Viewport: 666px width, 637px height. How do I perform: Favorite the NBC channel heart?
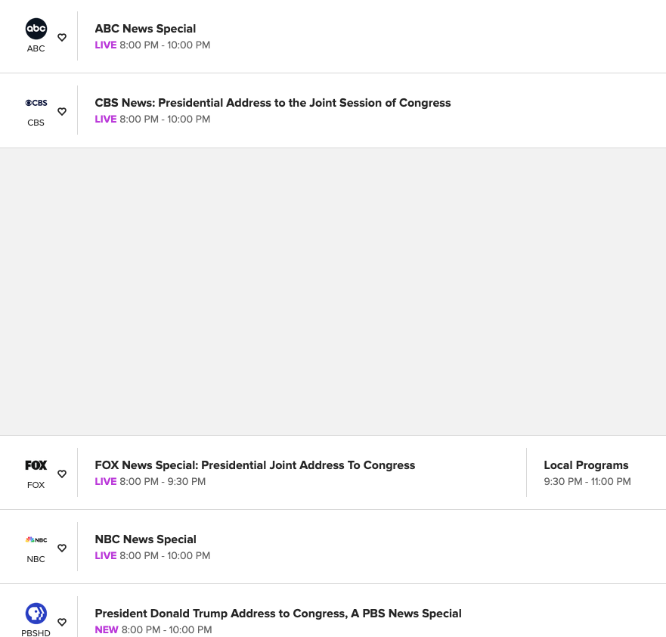tap(62, 548)
